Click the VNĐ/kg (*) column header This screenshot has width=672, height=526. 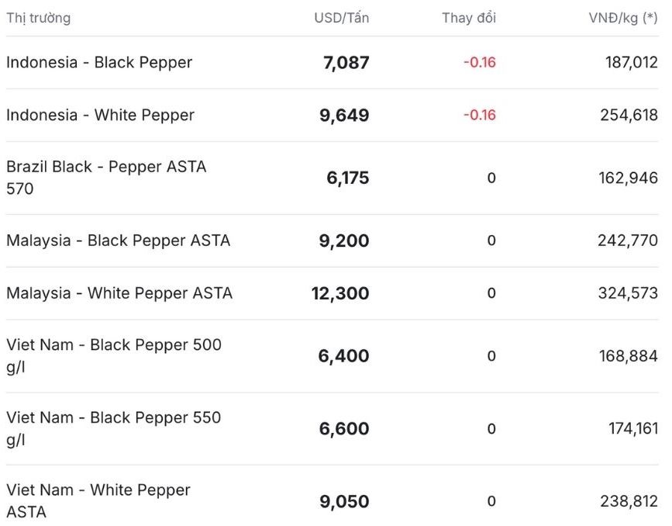[x=623, y=18]
